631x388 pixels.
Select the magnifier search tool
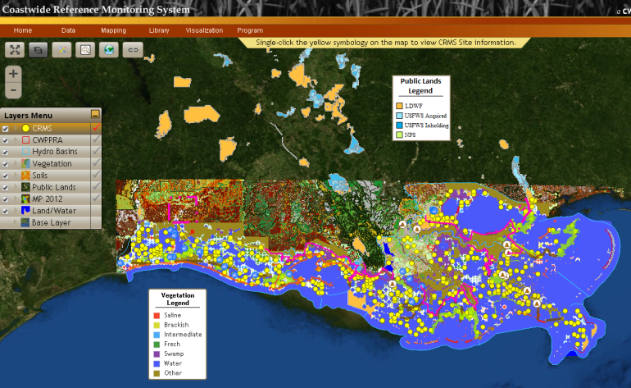click(85, 50)
